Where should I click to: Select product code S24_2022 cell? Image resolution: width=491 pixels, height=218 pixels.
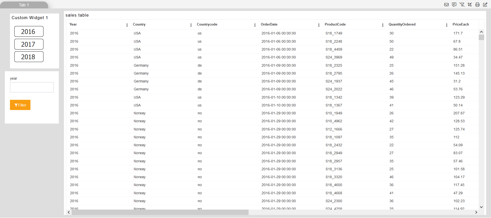coord(334,89)
